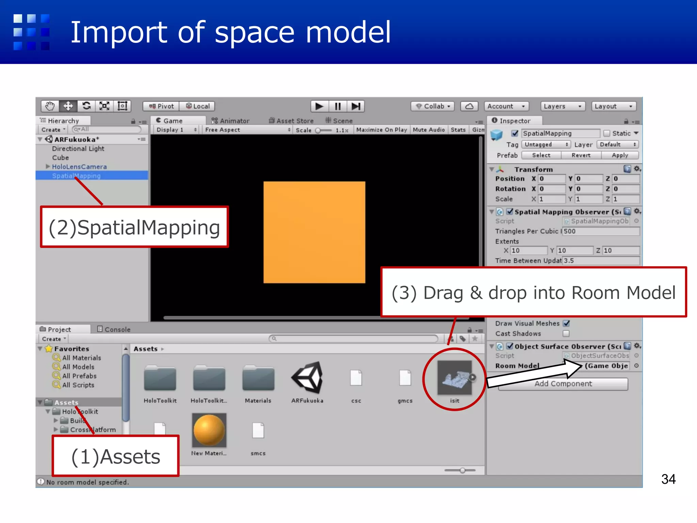Open the Tag Untagged dropdown
Viewport: 697px width, 523px height.
(x=546, y=144)
